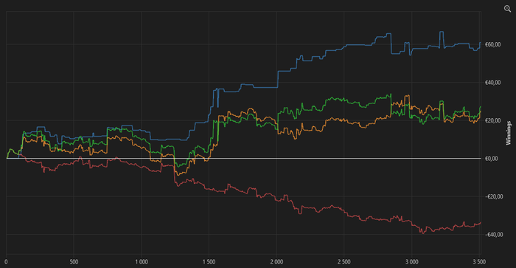Click the 1 500 x-axis label

coord(209,262)
